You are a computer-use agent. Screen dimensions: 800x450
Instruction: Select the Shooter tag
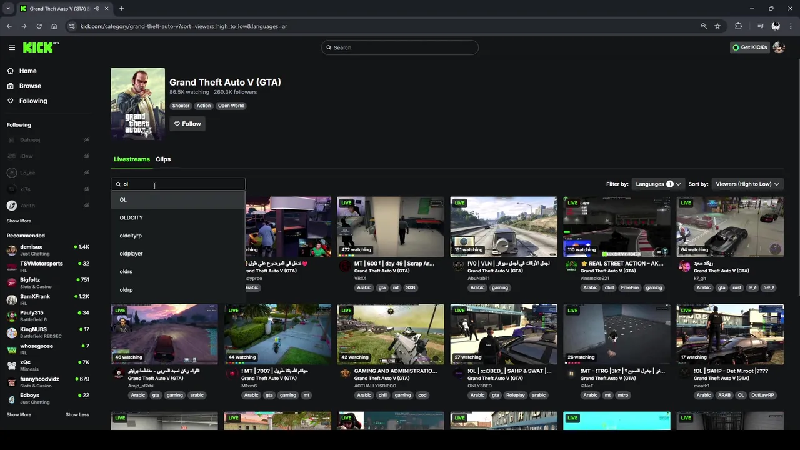pos(181,106)
